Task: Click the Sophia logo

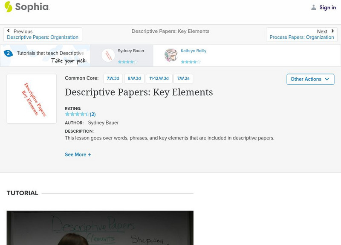Action: 27,7
